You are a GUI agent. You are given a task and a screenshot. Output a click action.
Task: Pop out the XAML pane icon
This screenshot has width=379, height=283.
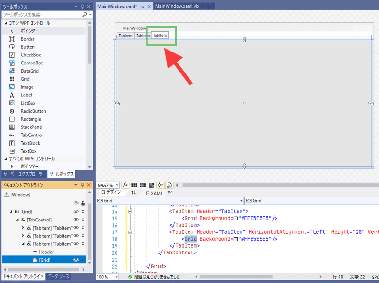[x=170, y=193]
